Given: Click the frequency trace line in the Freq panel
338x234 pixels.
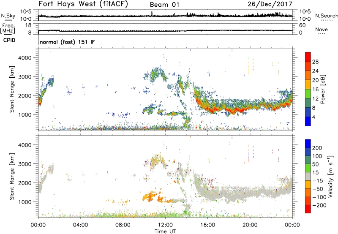Looking at the screenshot, I should [x=165, y=30].
